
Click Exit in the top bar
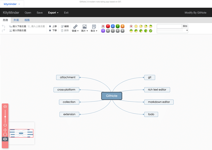[66, 13]
